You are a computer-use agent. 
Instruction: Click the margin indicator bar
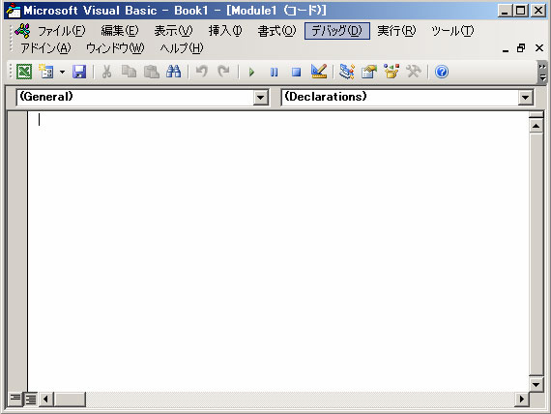tap(17, 251)
